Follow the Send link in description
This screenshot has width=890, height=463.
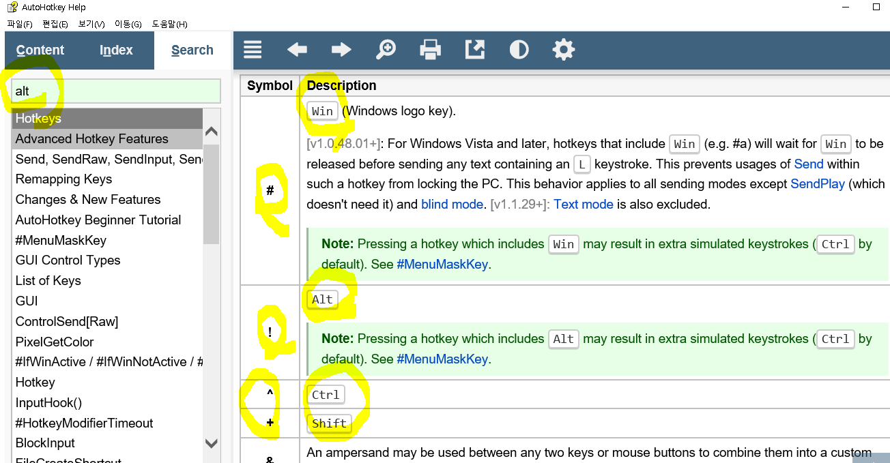tap(809, 164)
